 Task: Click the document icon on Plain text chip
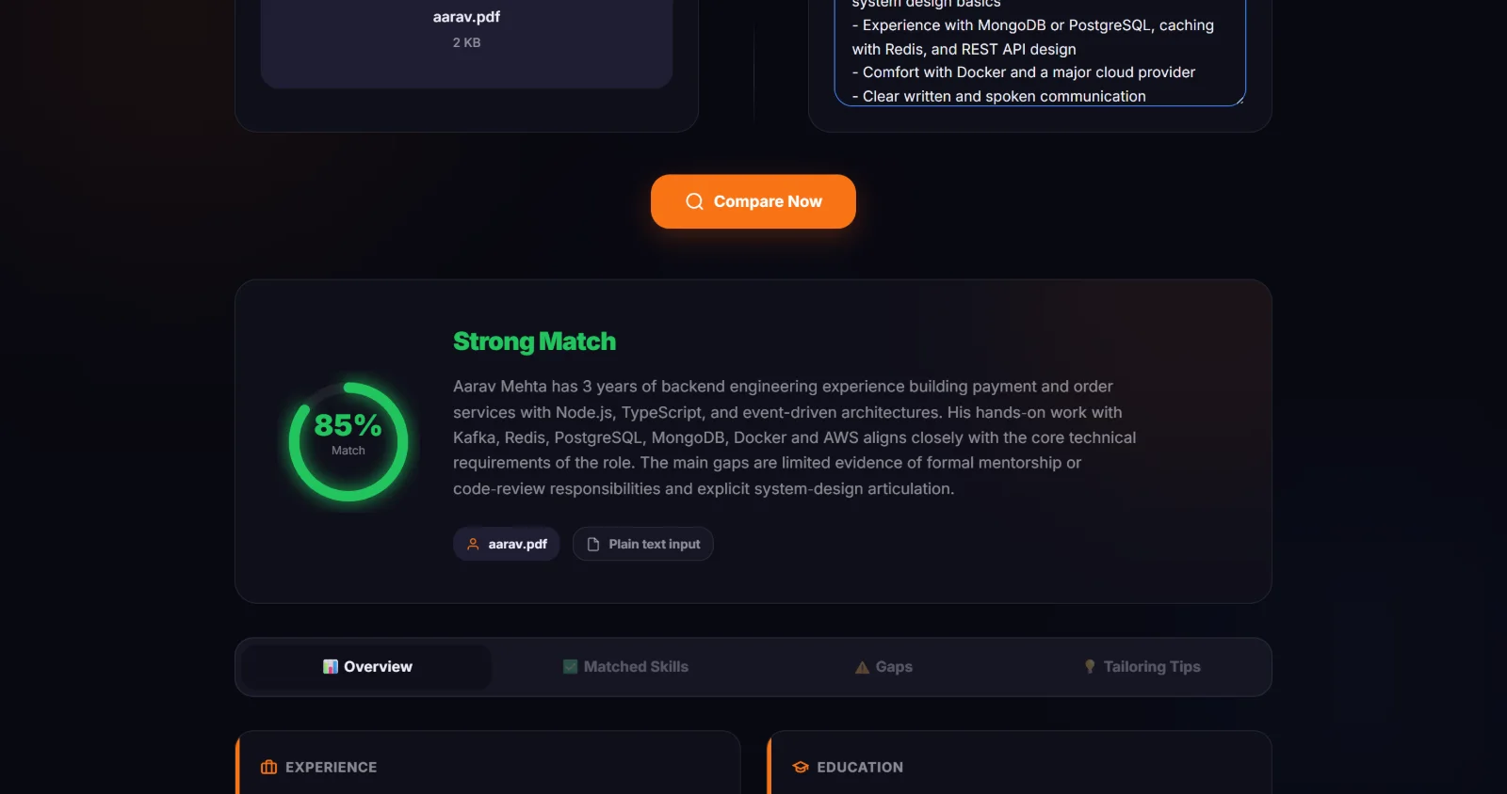593,544
